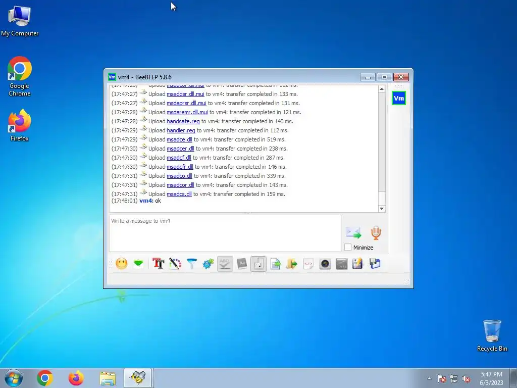Open the handsafe.reg file link
Viewport: 517px width, 388px height.
pyautogui.click(x=183, y=121)
